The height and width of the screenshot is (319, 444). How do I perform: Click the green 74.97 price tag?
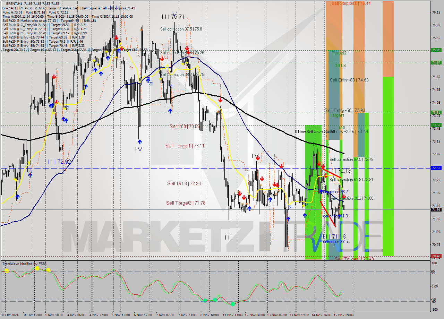tap(436, 62)
